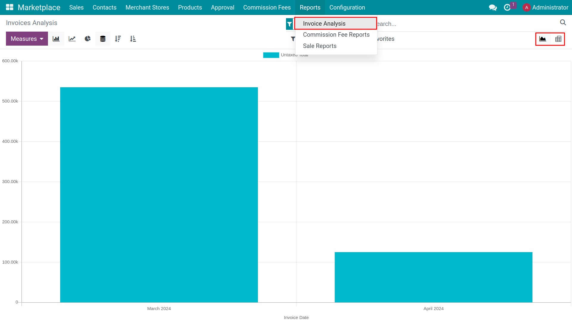The image size is (572, 322).
Task: Open the Commission Fees menu
Action: click(x=267, y=7)
